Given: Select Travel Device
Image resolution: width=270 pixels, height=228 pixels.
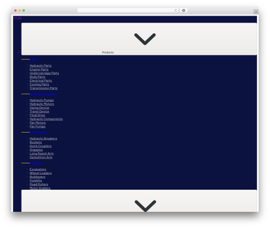Looking at the screenshot, I should 39,112.
